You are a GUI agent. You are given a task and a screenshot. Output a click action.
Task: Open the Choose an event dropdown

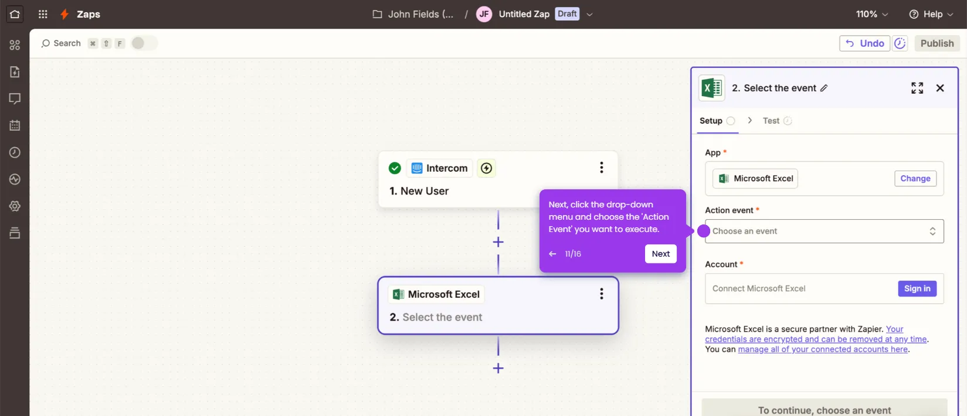point(824,231)
